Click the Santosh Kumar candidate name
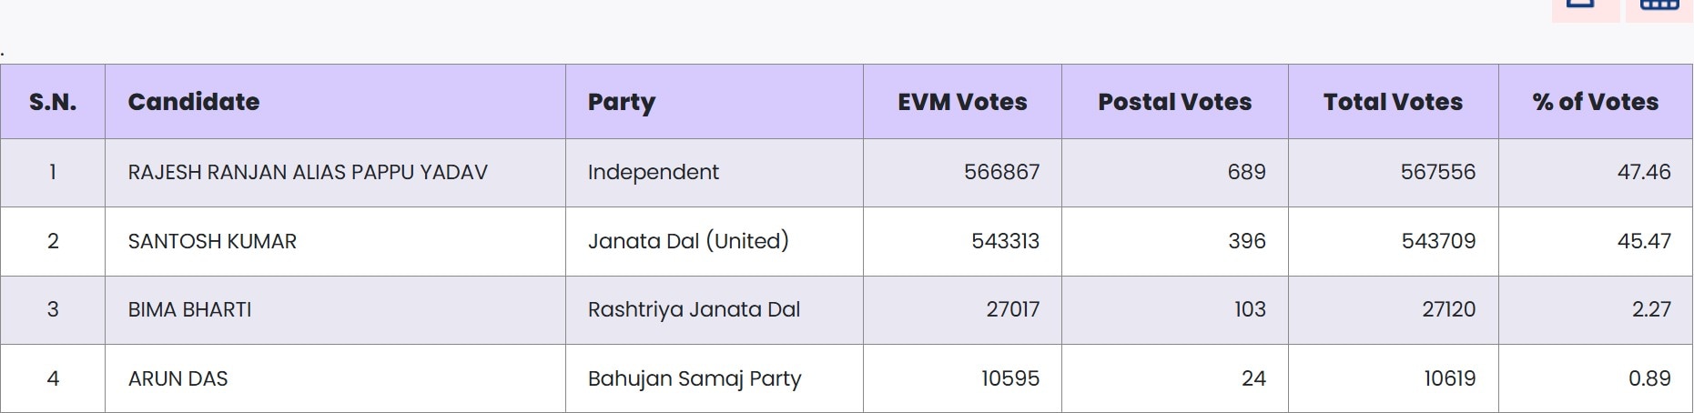Viewport: 1694px width, 413px height. click(212, 241)
